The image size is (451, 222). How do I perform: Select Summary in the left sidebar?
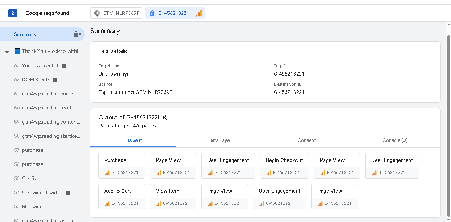pyautogui.click(x=25, y=34)
